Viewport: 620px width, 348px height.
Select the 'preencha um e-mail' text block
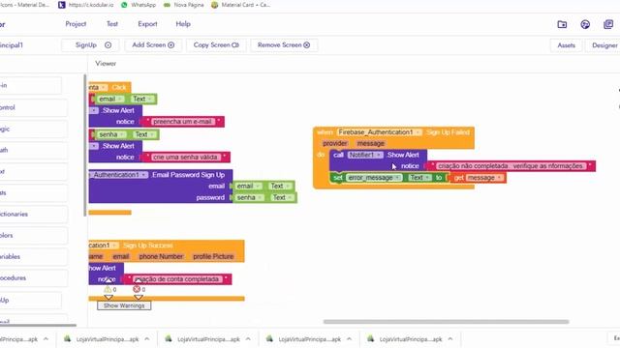coord(183,122)
